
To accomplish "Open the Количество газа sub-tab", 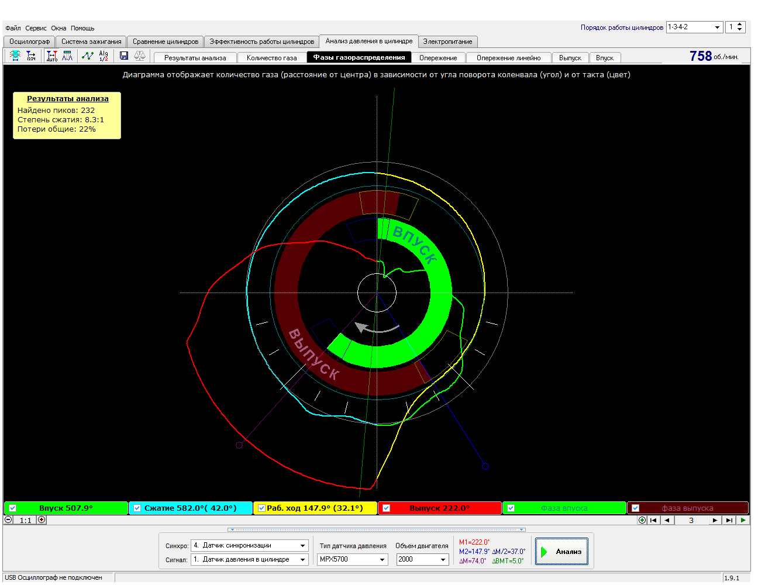I will 272,58.
